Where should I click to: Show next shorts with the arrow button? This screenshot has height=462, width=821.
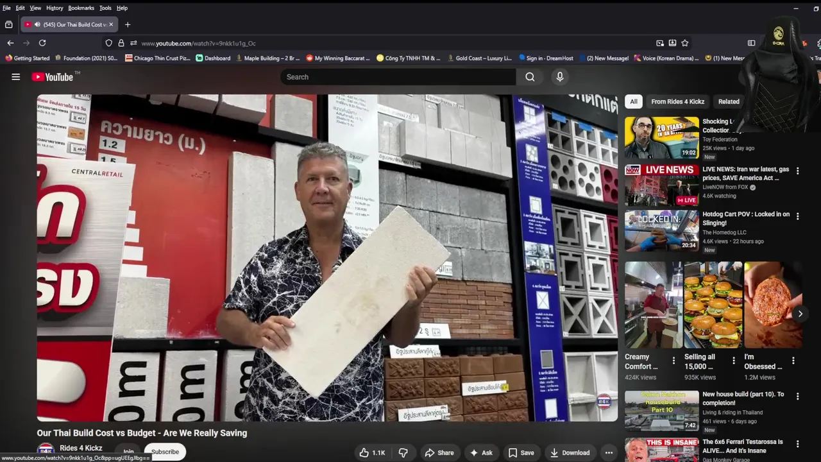click(x=800, y=314)
